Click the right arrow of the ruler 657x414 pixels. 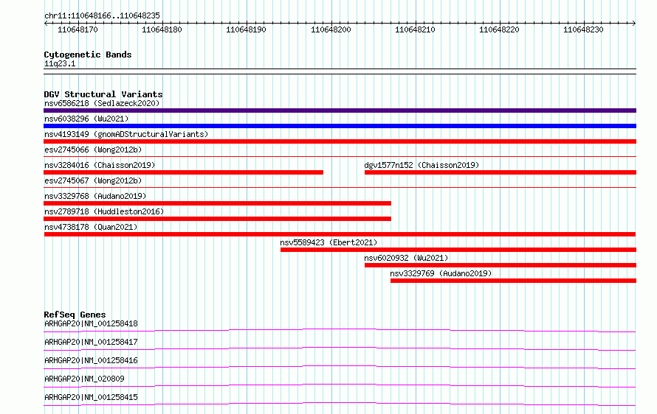[x=634, y=23]
